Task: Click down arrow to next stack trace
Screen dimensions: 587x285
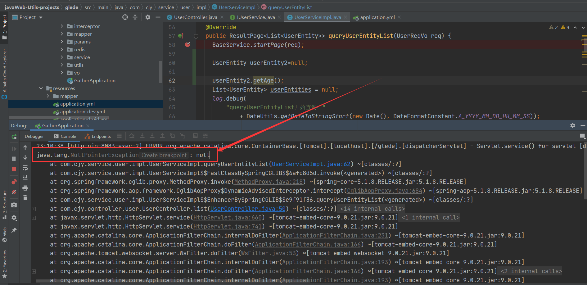Action: pyautogui.click(x=25, y=158)
